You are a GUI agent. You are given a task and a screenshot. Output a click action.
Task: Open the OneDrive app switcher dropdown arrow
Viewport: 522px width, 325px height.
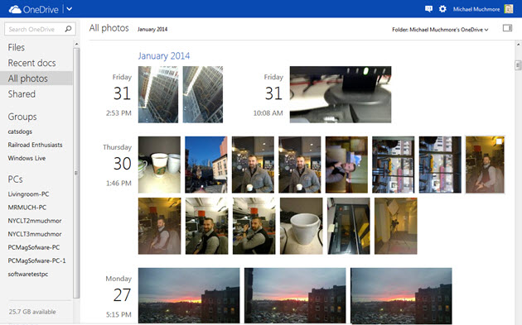click(x=70, y=9)
